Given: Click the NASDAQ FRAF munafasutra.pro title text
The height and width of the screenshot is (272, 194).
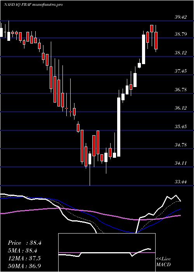Looking at the screenshot, I should [33, 5].
